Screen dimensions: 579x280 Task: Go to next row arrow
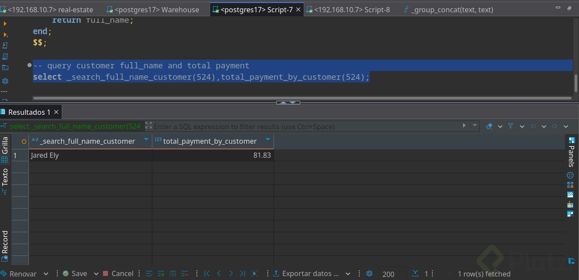231,273
